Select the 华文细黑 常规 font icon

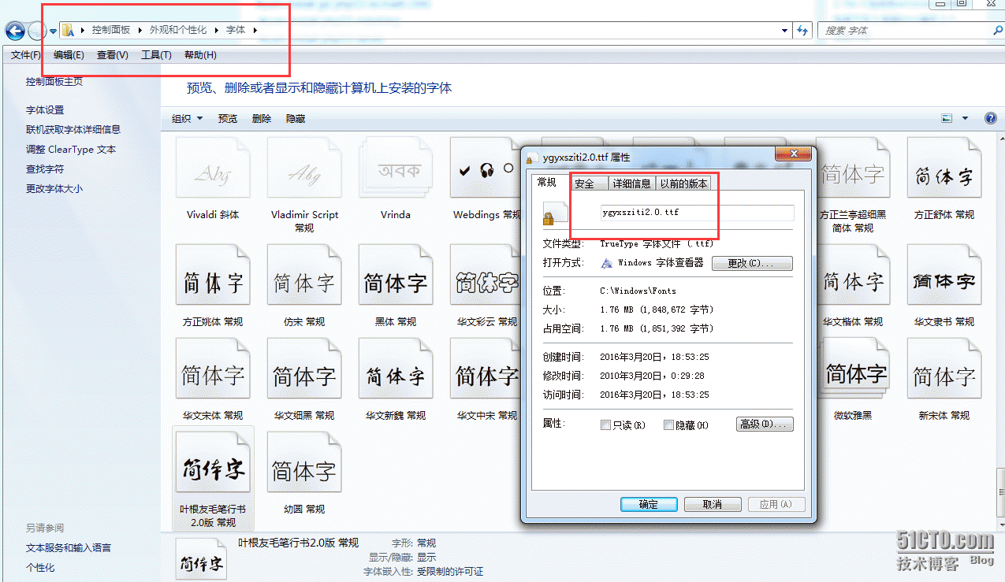(304, 369)
